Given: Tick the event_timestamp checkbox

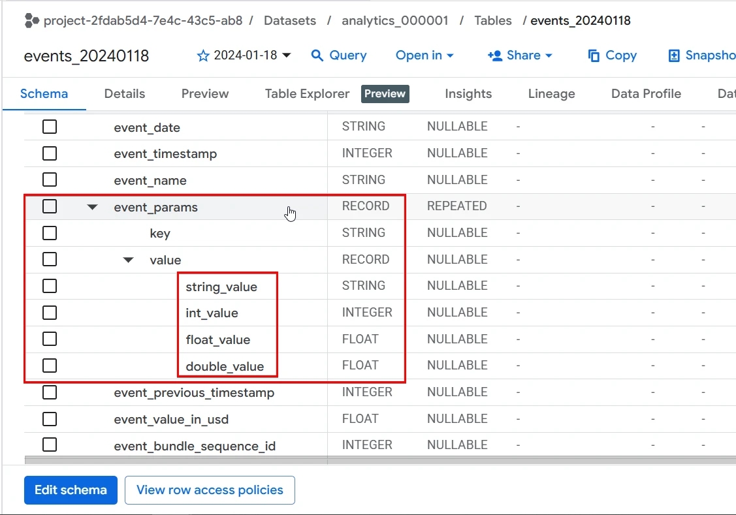Looking at the screenshot, I should click(x=50, y=153).
